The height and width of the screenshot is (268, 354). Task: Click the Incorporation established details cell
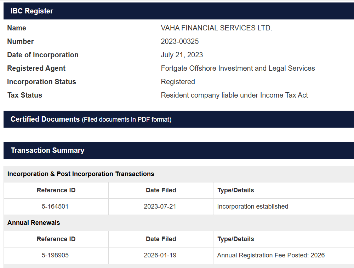[284, 206]
